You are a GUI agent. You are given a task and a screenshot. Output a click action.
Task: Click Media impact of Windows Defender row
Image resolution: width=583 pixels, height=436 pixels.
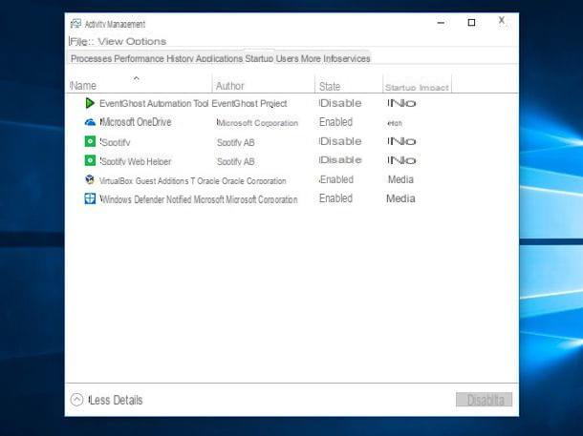point(400,198)
